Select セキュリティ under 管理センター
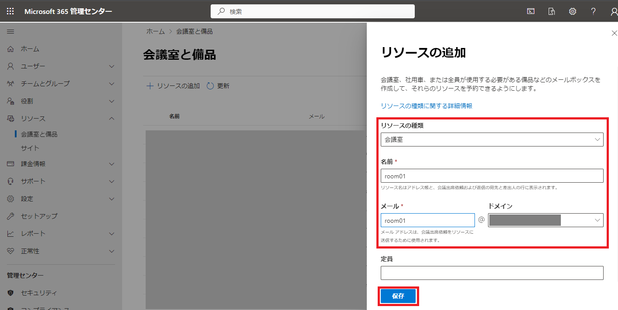 [x=39, y=293]
